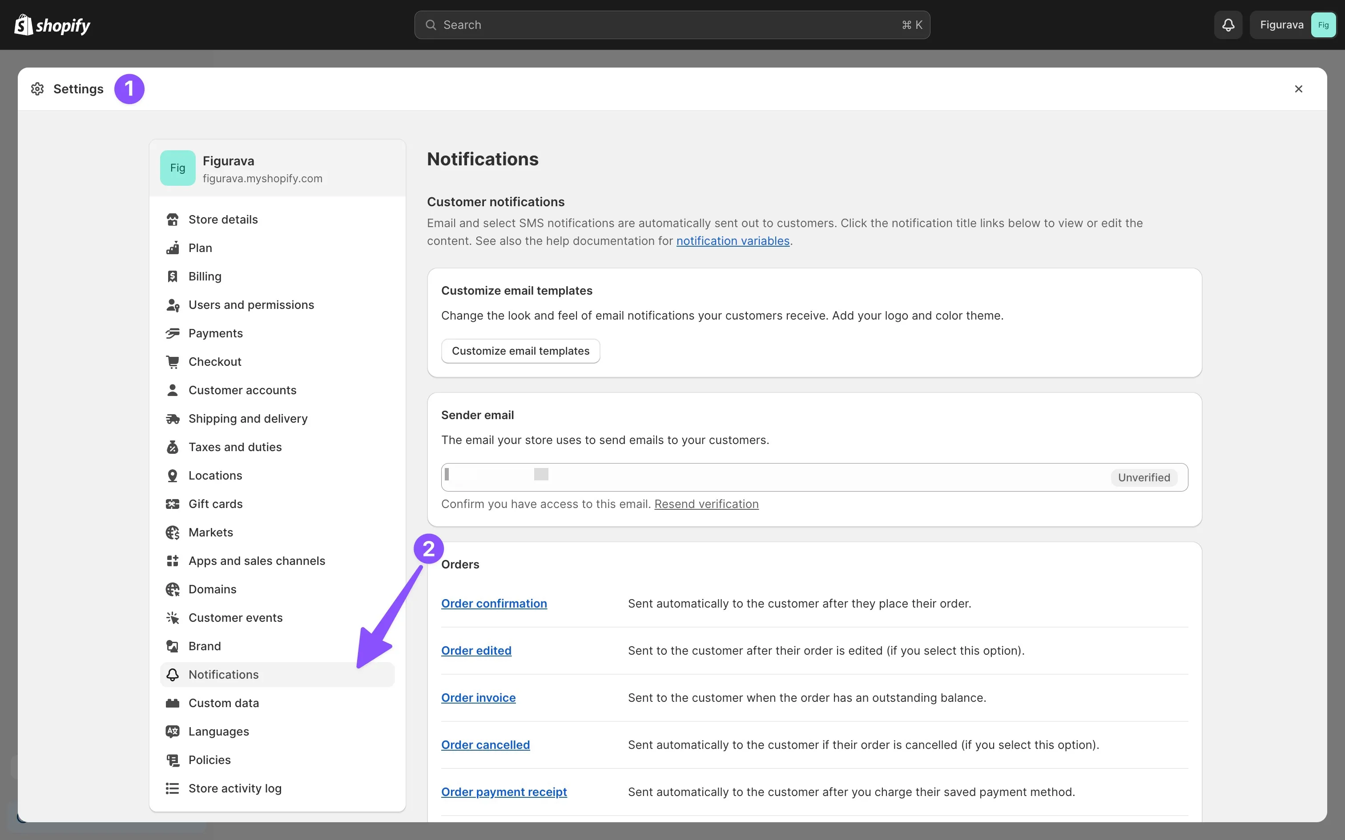Click the Search field in top bar
Screen dimensions: 1345x840
(672, 25)
